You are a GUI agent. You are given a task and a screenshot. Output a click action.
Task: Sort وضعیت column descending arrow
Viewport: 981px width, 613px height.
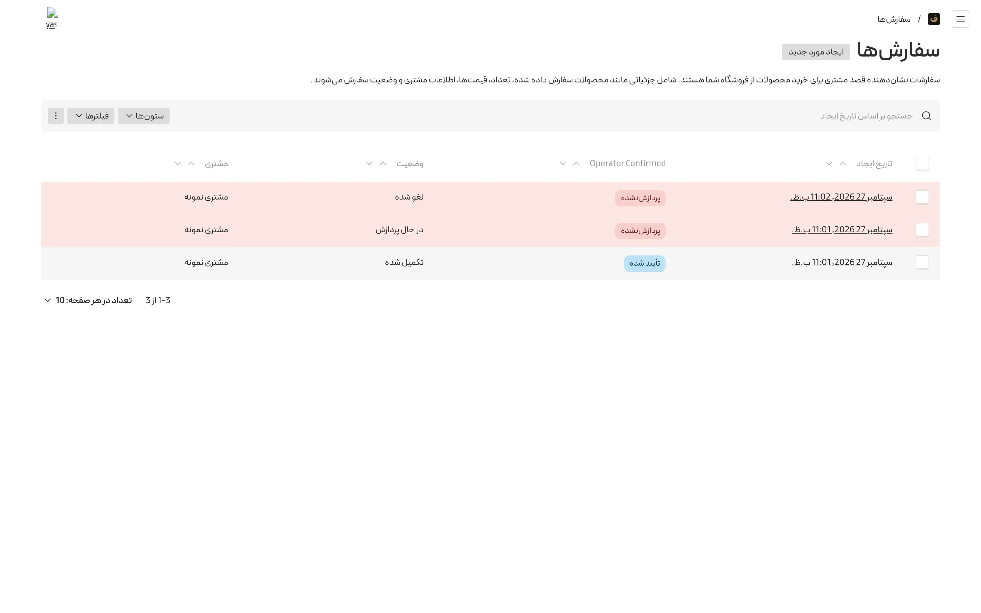point(369,163)
